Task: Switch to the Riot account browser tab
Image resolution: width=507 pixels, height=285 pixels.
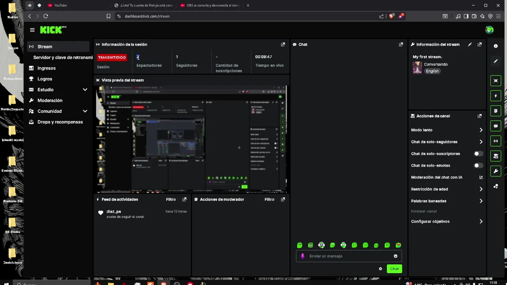Action: coord(143,6)
